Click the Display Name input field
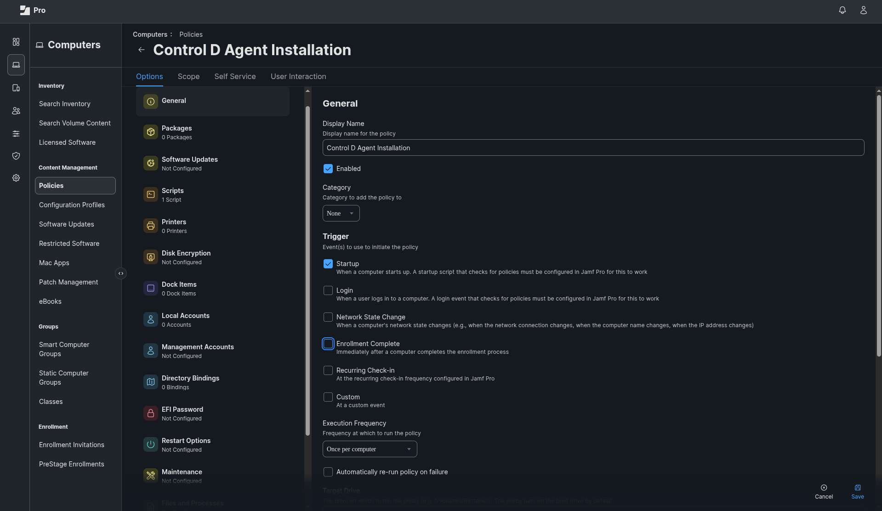 tap(593, 148)
